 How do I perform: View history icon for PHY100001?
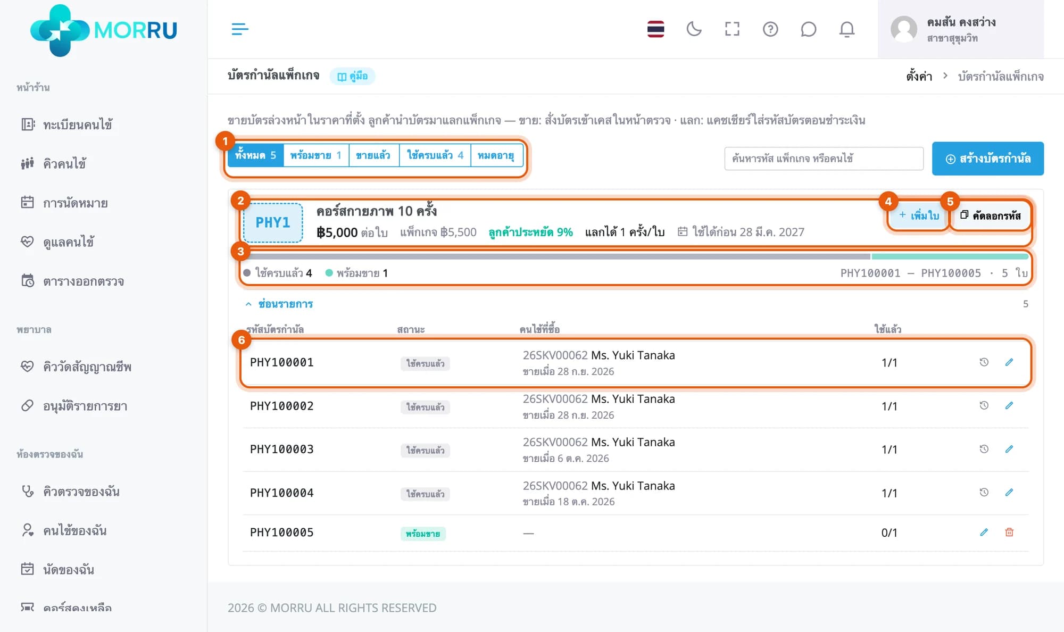(984, 362)
